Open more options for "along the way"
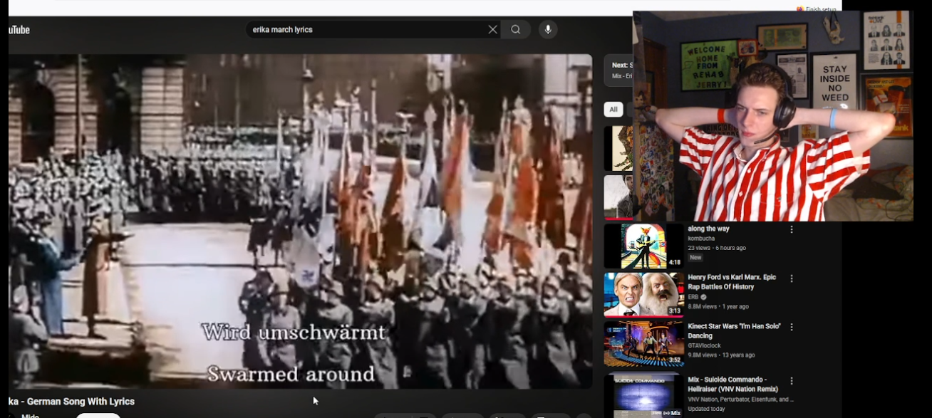Screen dimensions: 932x418 pyautogui.click(x=792, y=230)
